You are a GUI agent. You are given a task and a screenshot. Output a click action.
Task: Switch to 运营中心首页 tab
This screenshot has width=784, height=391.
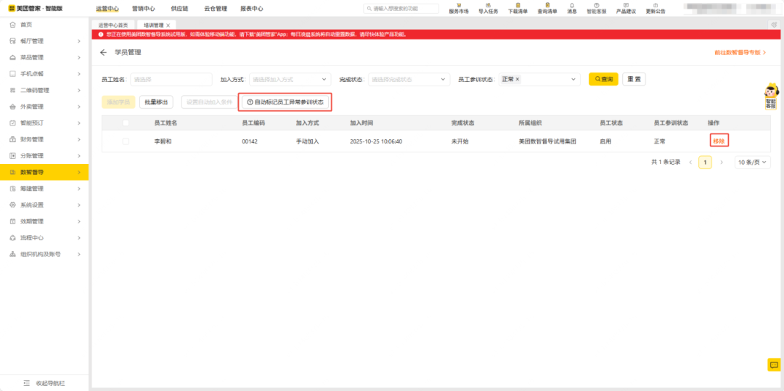(113, 25)
